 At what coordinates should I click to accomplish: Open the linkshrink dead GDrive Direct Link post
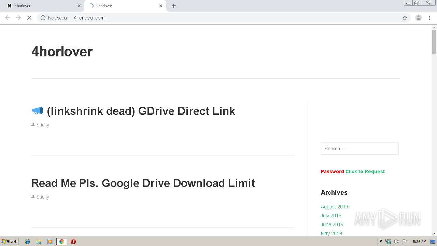pyautogui.click(x=141, y=111)
